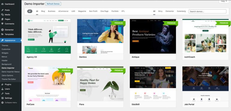The image size is (231, 111).
Task: Select the Dentico demo thumbnail
Action: point(100,36)
